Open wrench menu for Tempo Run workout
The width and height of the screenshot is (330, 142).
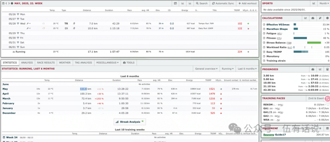pyautogui.click(x=28, y=24)
